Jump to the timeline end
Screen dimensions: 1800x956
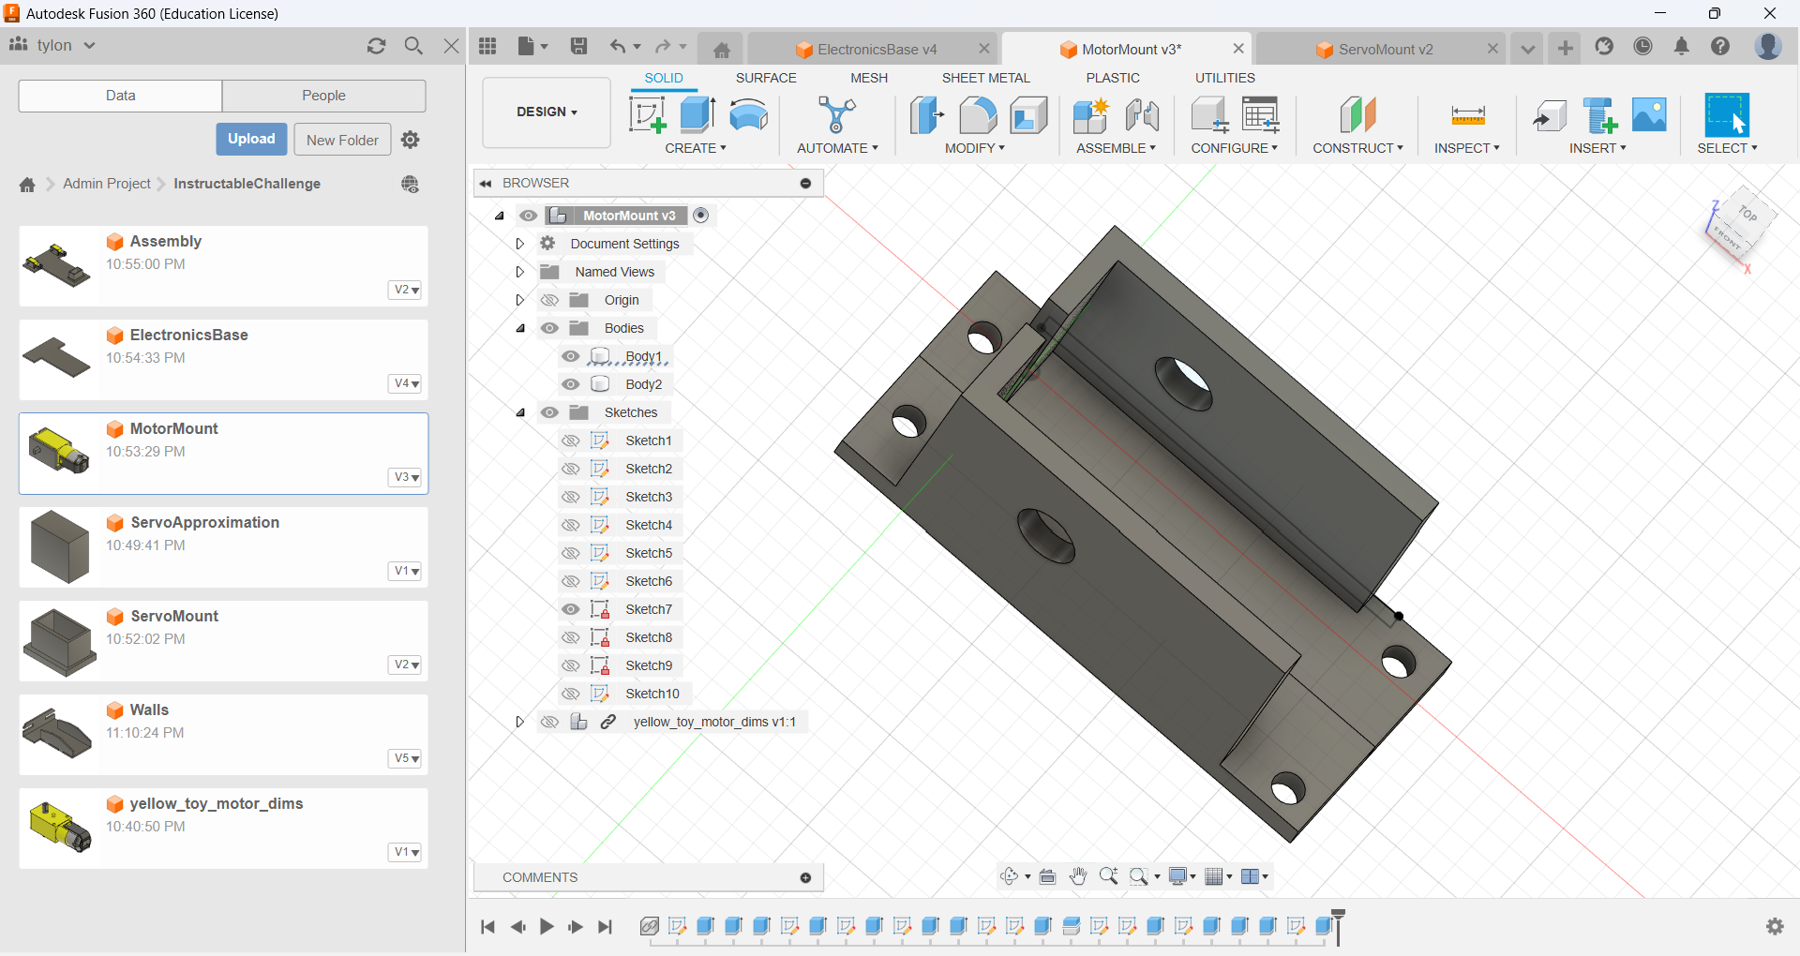pos(606,927)
